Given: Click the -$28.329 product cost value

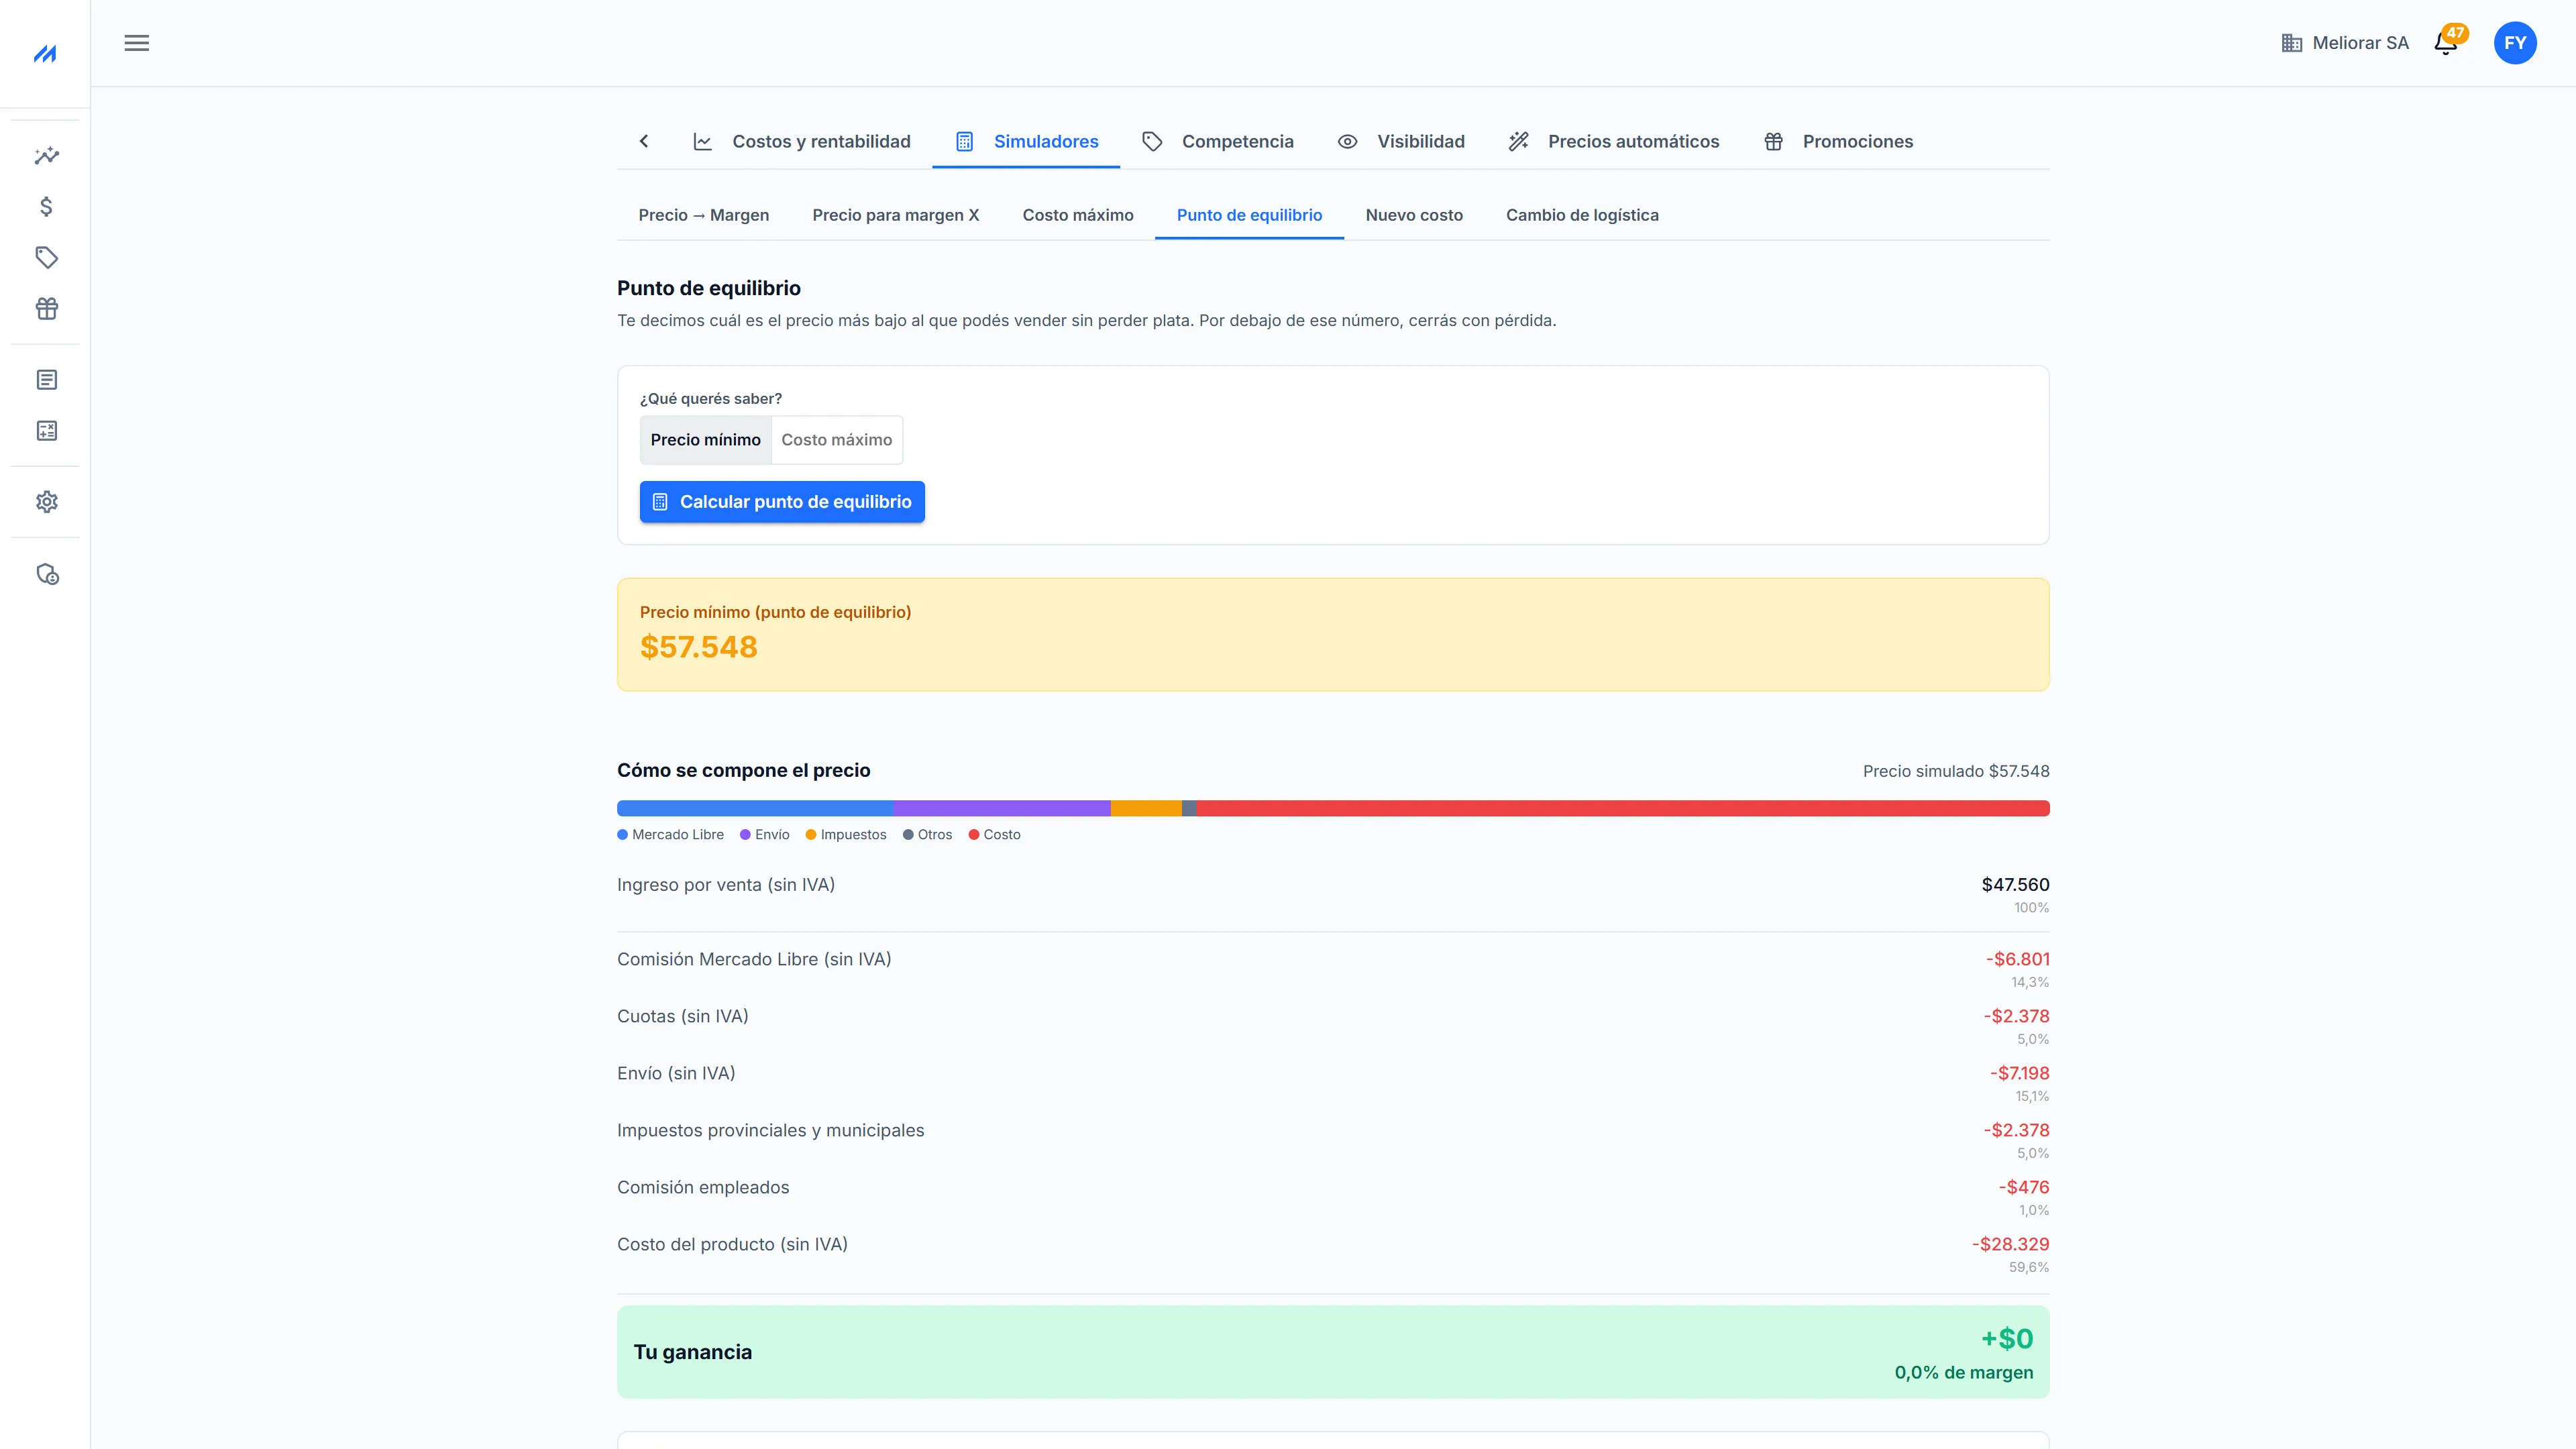Looking at the screenshot, I should pos(2010,1244).
